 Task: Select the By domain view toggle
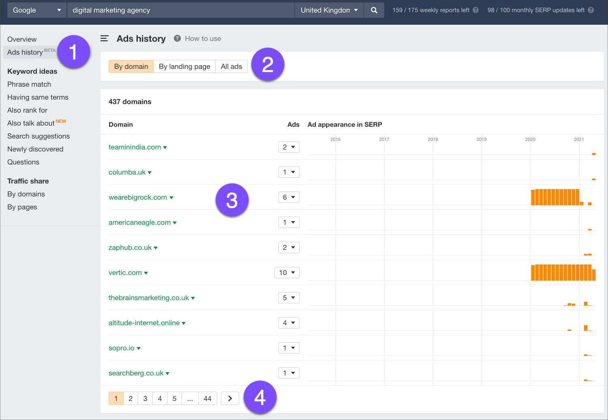(131, 66)
